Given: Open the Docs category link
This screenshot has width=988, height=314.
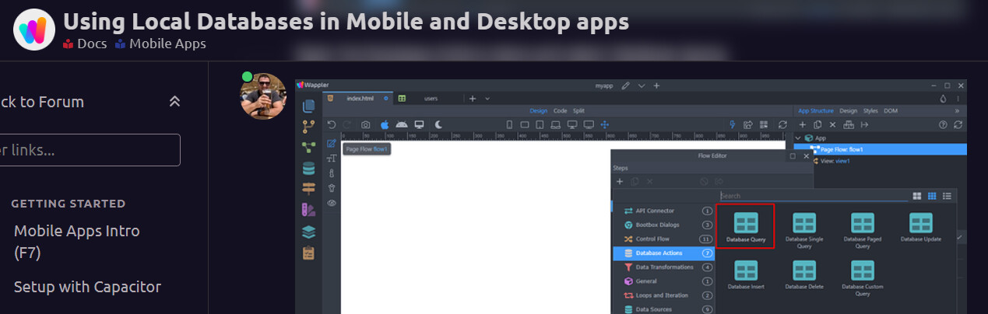Looking at the screenshot, I should 85,44.
